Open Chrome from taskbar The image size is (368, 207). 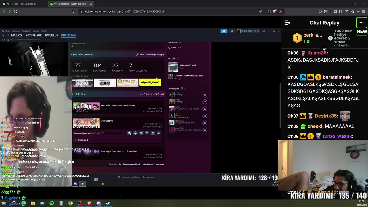(x=70, y=203)
